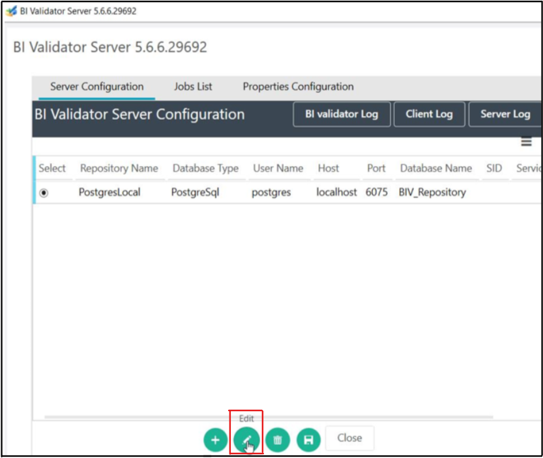
Task: Select the PostgresLocal repository radio button
Action: pyautogui.click(x=44, y=193)
